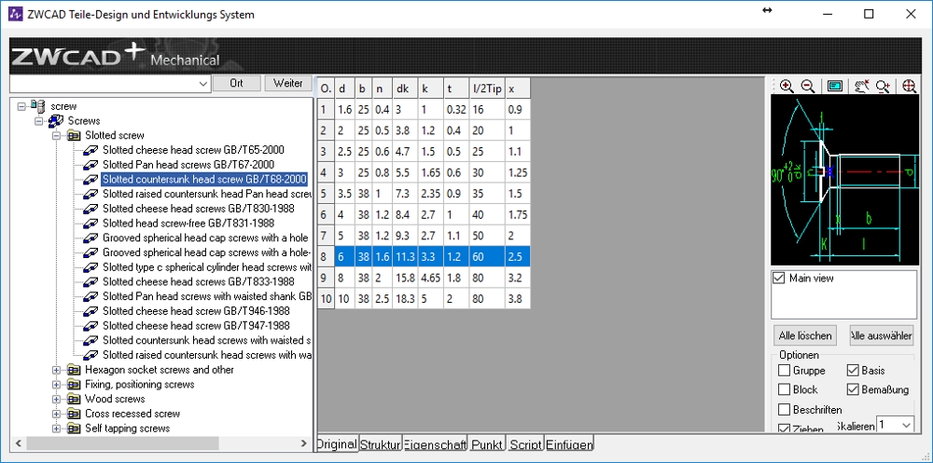Click the screw database root icon
Viewport: 933px width, 463px height.
(x=38, y=106)
